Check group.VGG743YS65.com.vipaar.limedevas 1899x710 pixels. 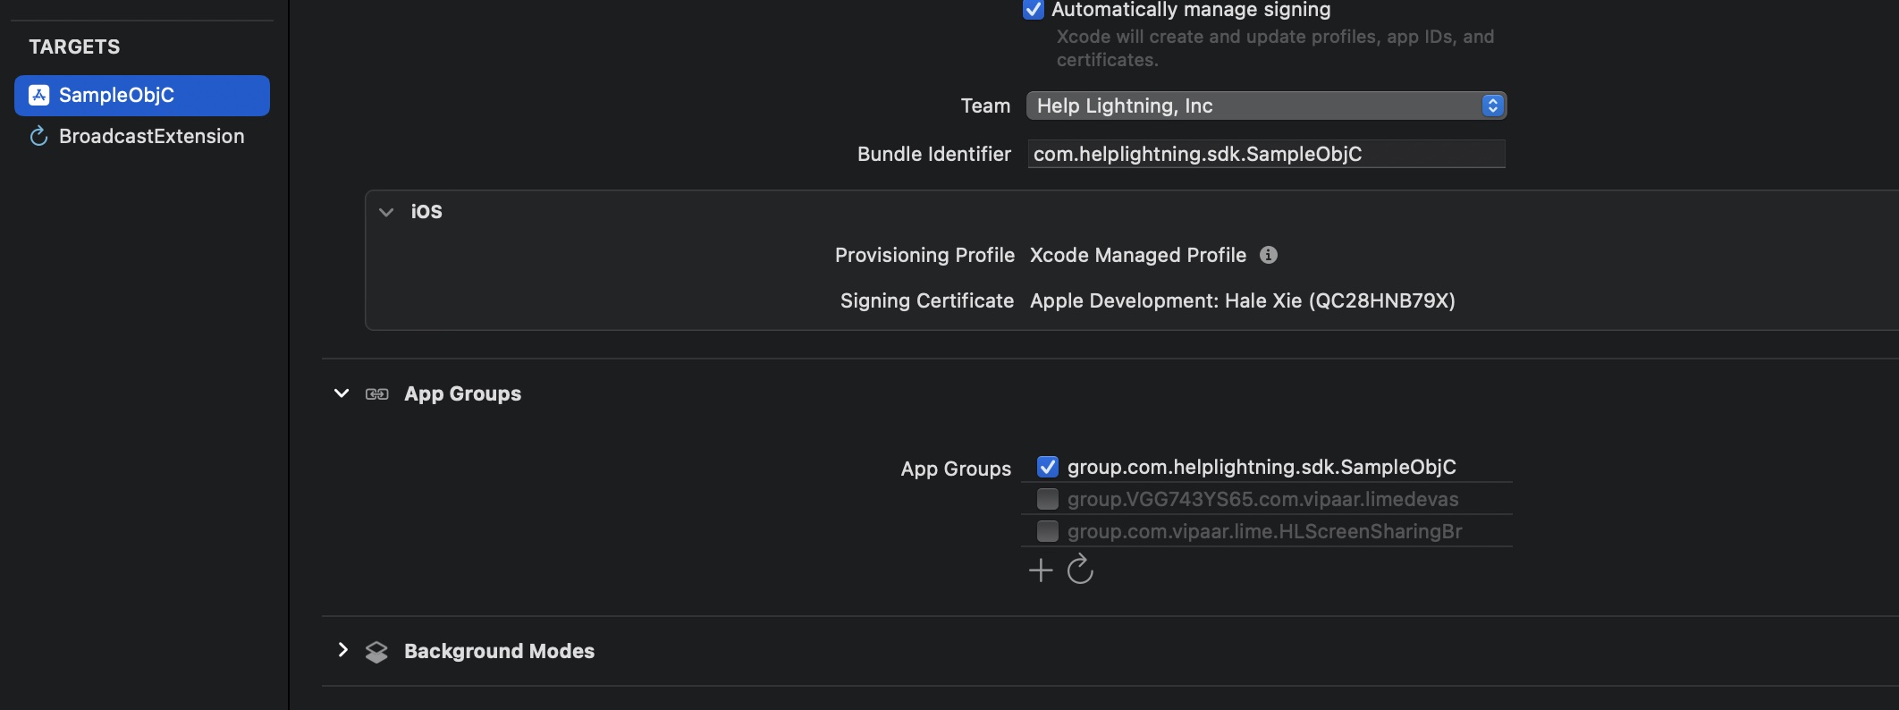pyautogui.click(x=1048, y=499)
